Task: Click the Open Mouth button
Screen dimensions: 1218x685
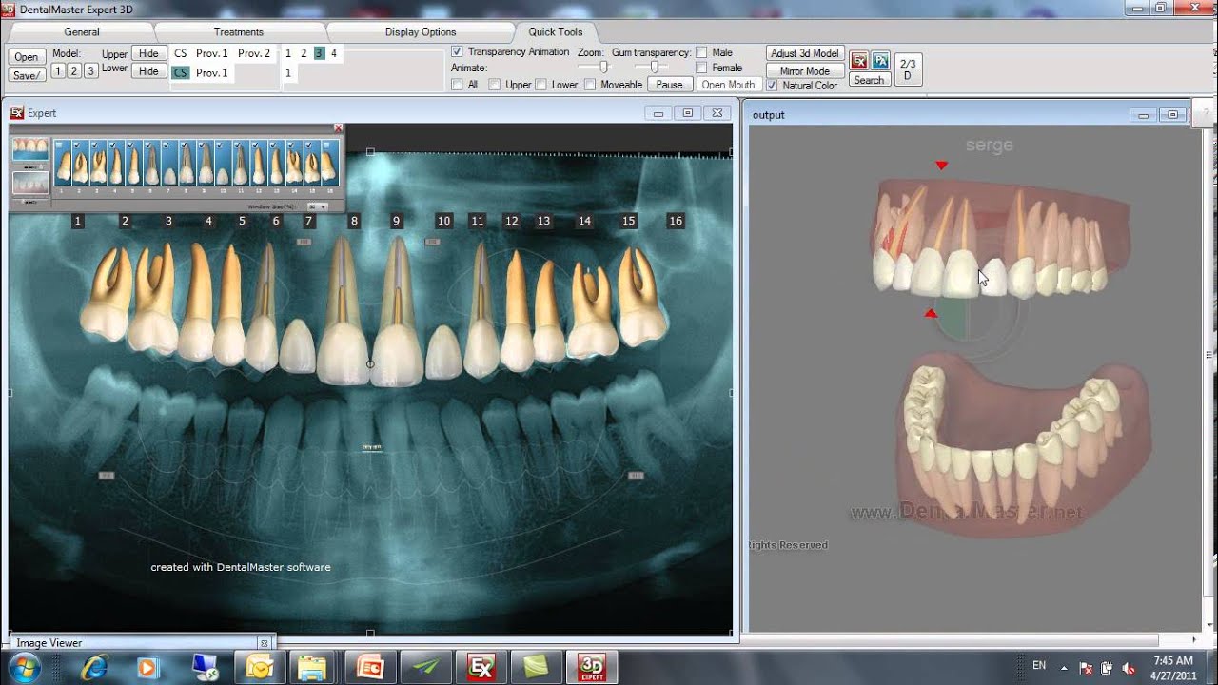Action: click(728, 85)
